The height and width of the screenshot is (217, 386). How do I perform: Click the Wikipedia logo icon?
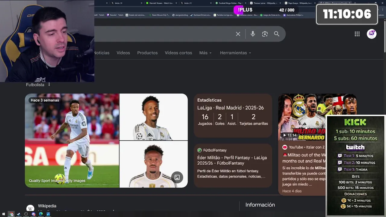coord(30,209)
